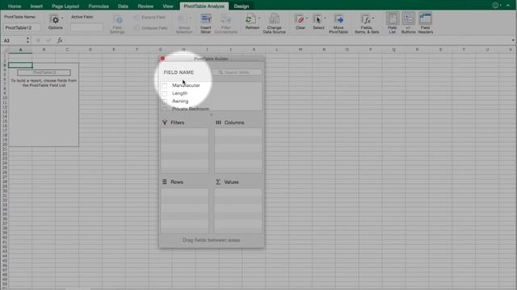Click the Select ribbon icon
Viewport: 517px width, 290px height.
point(317,19)
